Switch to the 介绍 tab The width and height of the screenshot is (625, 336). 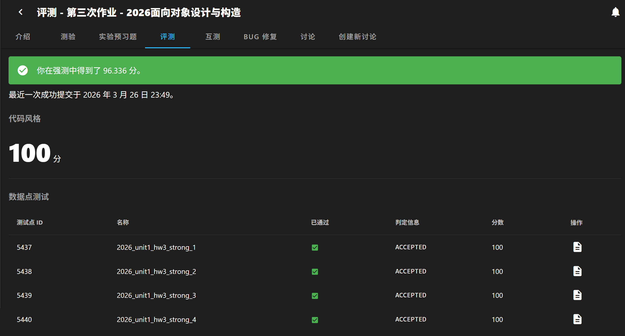[x=23, y=37]
